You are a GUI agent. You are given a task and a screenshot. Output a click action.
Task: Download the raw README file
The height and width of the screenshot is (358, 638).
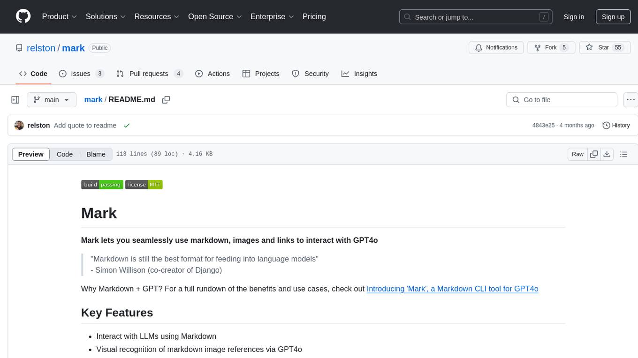click(x=607, y=154)
